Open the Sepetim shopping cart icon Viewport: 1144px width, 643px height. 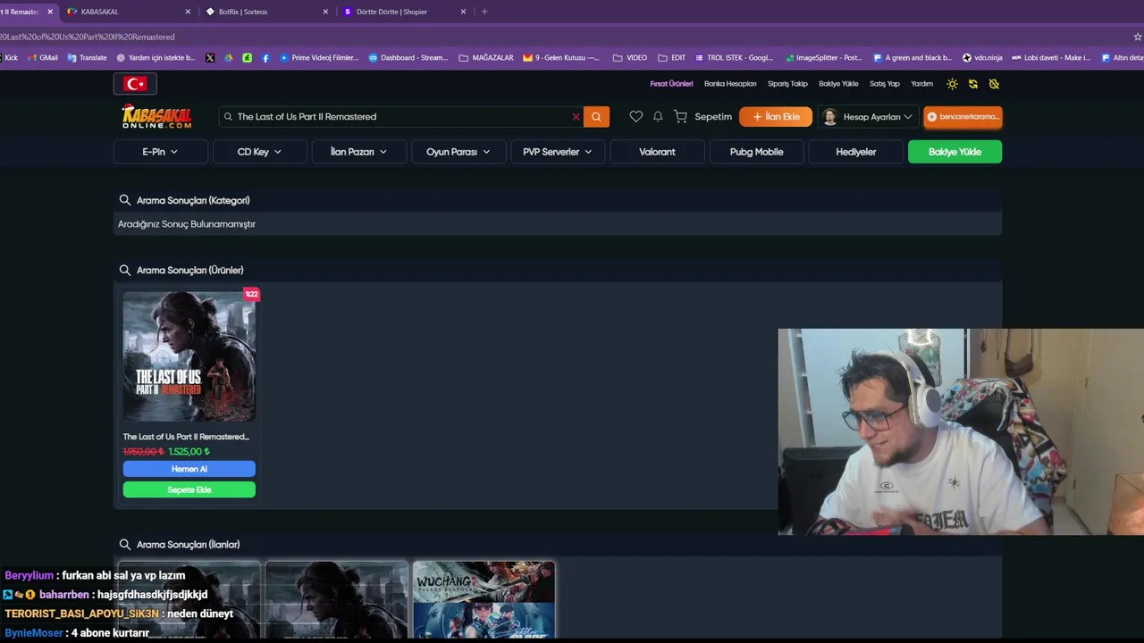point(680,116)
